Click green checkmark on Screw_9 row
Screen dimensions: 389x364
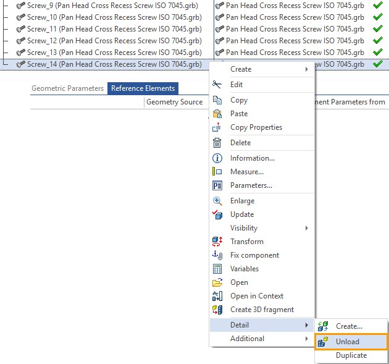point(377,6)
